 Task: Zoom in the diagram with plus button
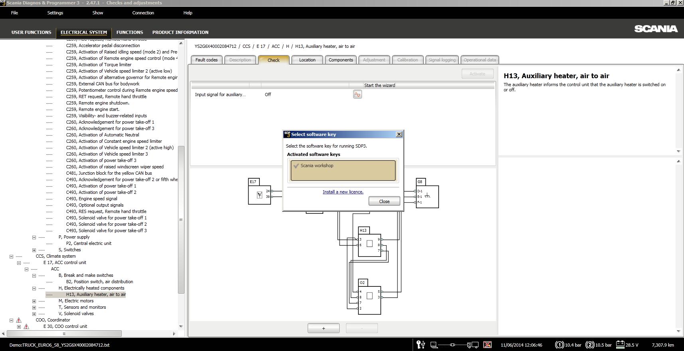(x=323, y=328)
